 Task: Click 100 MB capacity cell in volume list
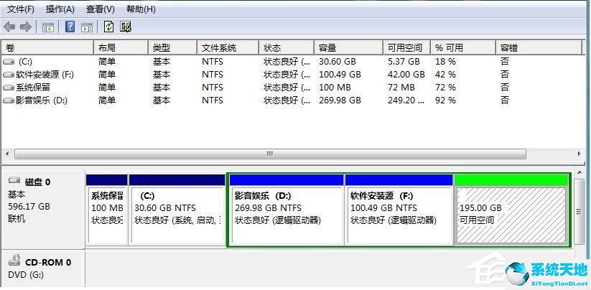point(335,88)
